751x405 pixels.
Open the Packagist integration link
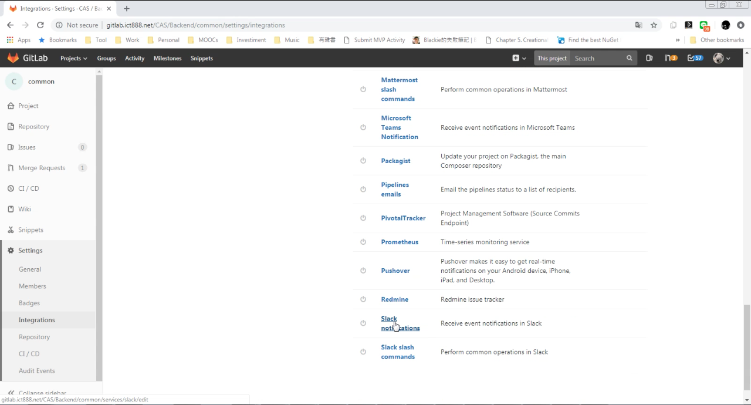(395, 161)
